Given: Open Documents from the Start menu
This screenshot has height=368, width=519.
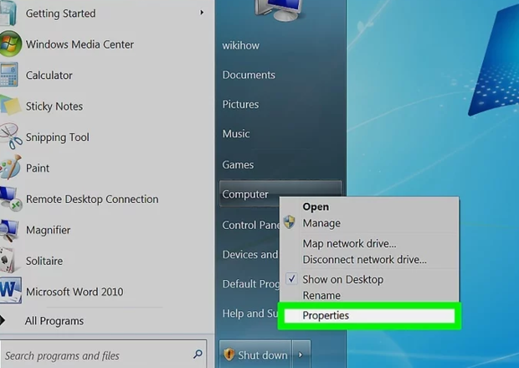Looking at the screenshot, I should click(249, 75).
